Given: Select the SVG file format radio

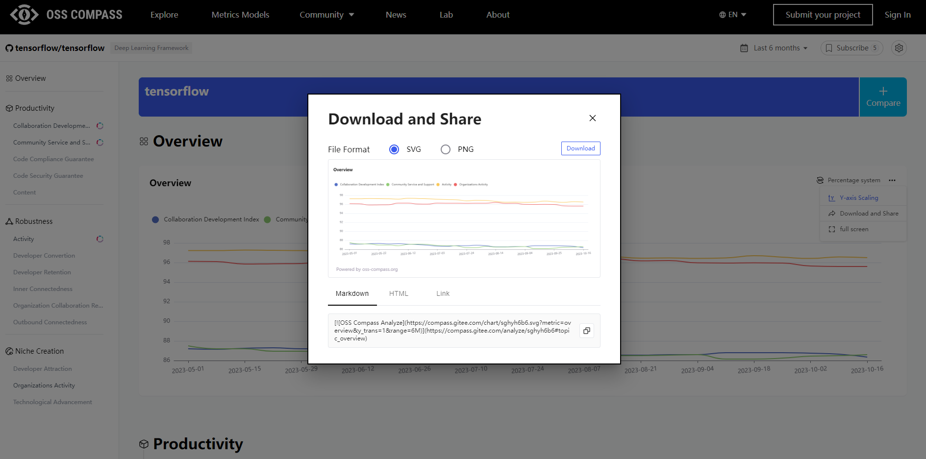Looking at the screenshot, I should pyautogui.click(x=394, y=149).
